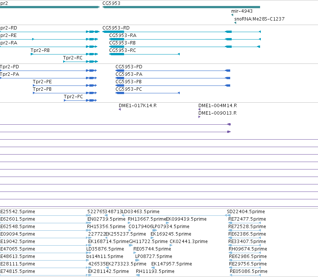Image resolution: width=318 pixels, height=277 pixels.
Task: Pick the RE05086.5prime EST label
Action: point(248,271)
